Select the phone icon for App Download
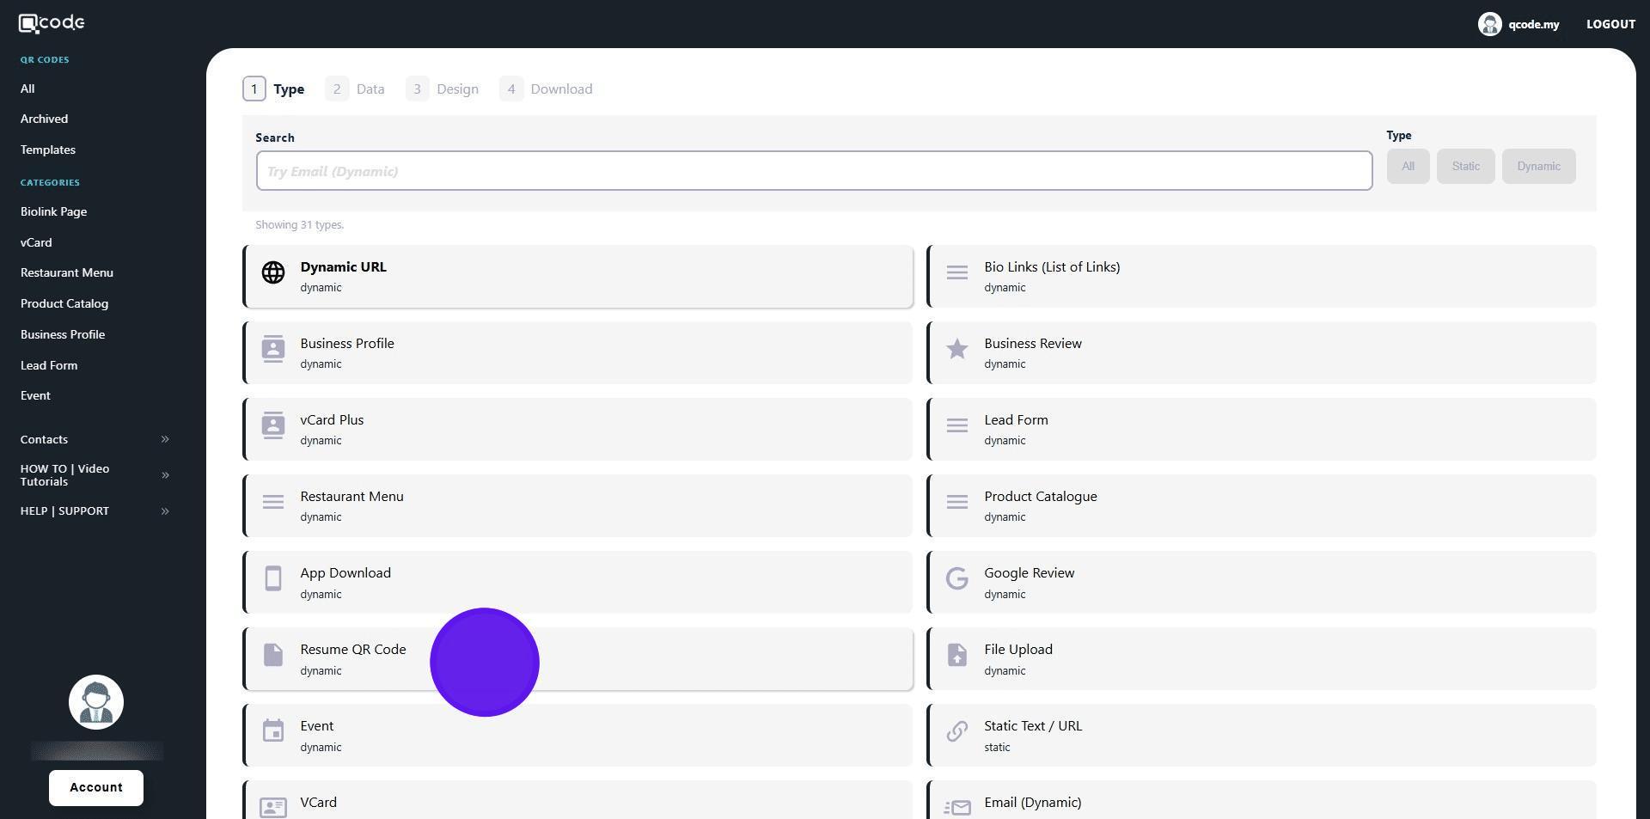This screenshot has height=819, width=1650. 273,578
